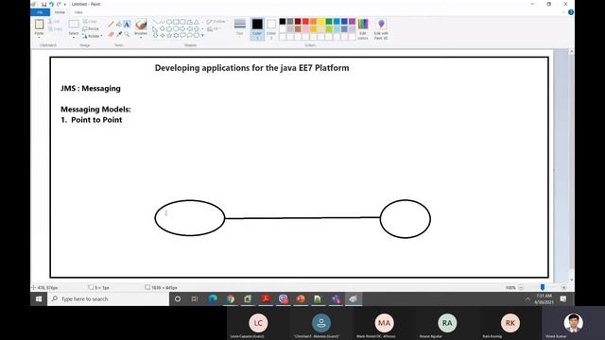The image size is (605, 340).
Task: Open the File menu tab
Action: click(x=40, y=12)
